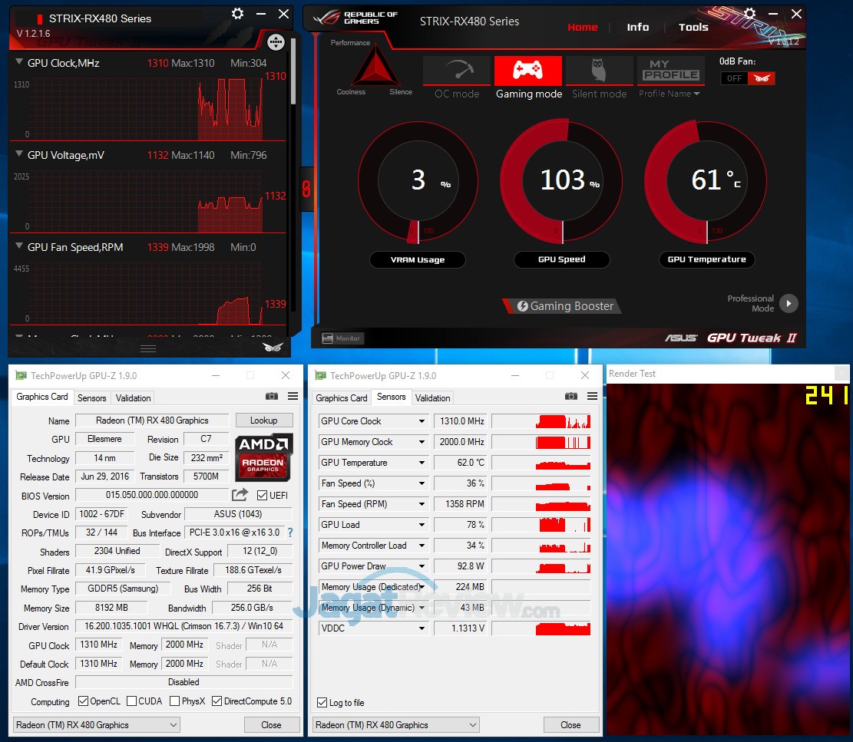Image resolution: width=853 pixels, height=742 pixels.
Task: Switch to the Validation tab in GPU-Z
Action: pyautogui.click(x=132, y=398)
